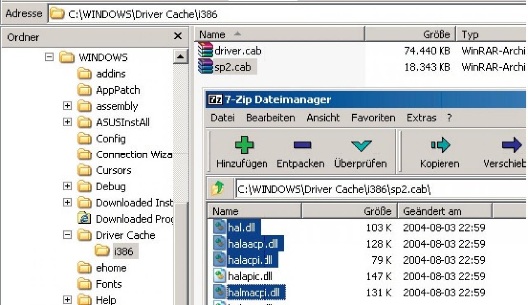Click hal.dll file icon

pos(219,227)
